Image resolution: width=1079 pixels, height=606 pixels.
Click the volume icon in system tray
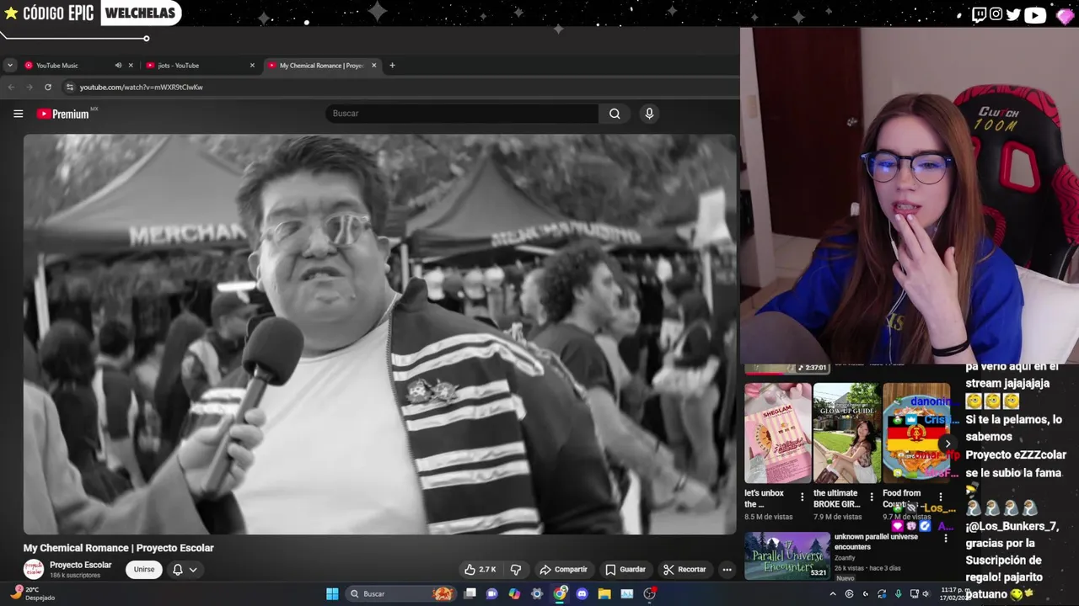pos(925,593)
